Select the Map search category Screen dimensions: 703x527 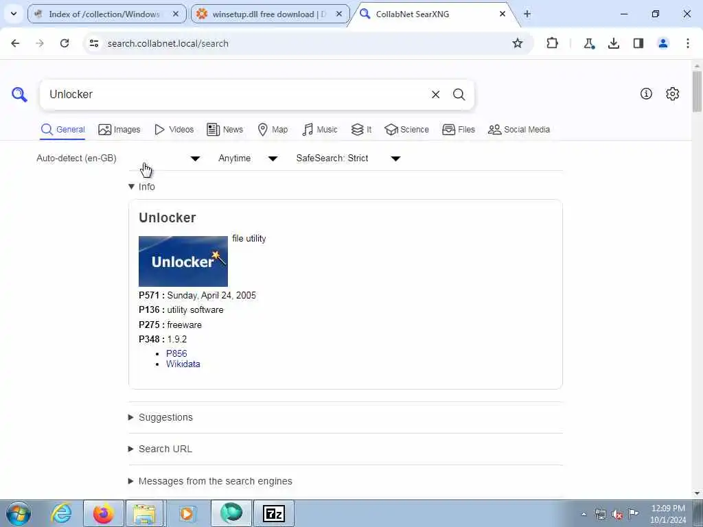273,130
